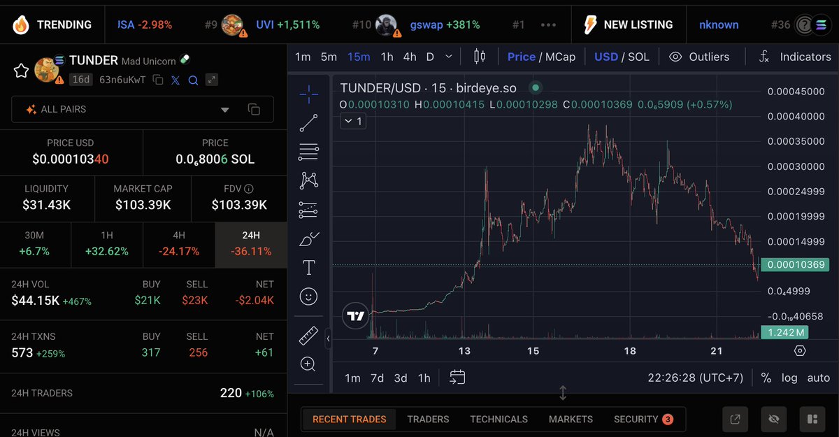Open the candlestick chart style selector
Screen dimensions: 839x437
pyautogui.click(x=479, y=57)
